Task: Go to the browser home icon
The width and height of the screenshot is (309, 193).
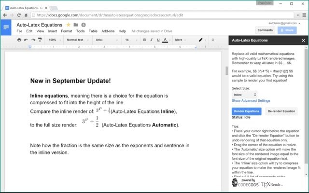Action: [x=26, y=15]
